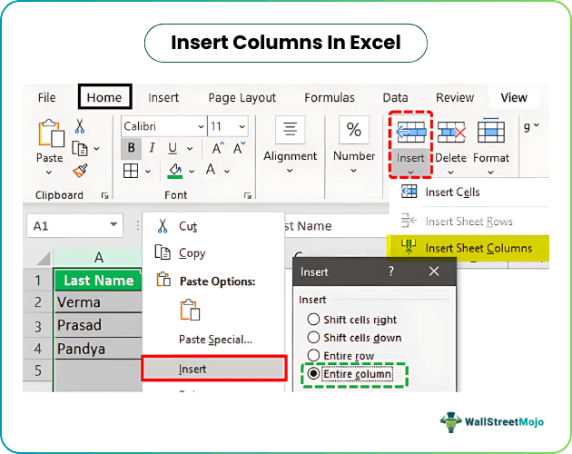The image size is (572, 454).
Task: Switch to the Formulas tab
Action: click(x=330, y=97)
